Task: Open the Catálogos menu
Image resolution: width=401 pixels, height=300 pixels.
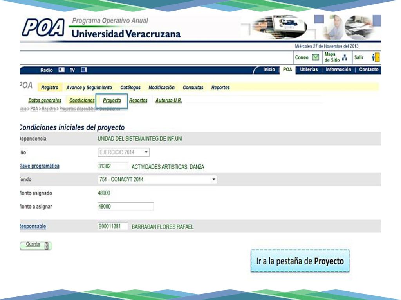Action: click(130, 87)
